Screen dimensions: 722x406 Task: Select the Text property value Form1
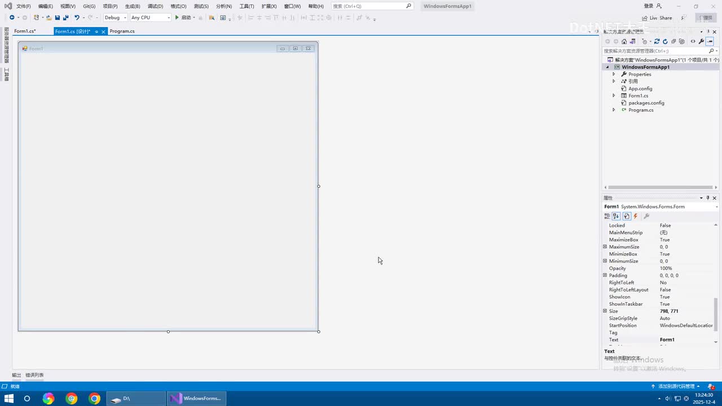pos(667,340)
